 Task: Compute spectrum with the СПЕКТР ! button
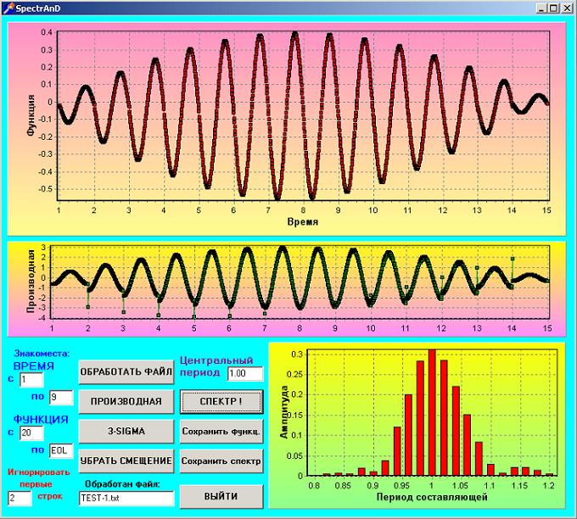pyautogui.click(x=221, y=400)
